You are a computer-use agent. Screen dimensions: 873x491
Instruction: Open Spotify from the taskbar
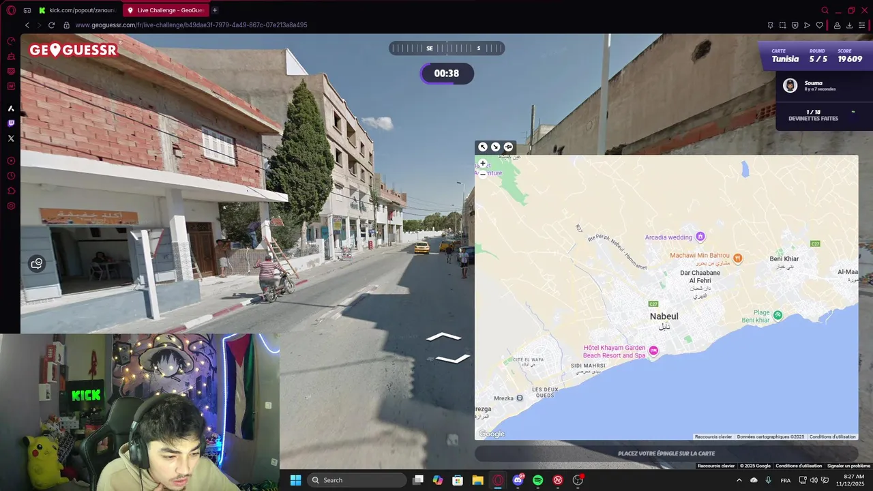coord(537,480)
